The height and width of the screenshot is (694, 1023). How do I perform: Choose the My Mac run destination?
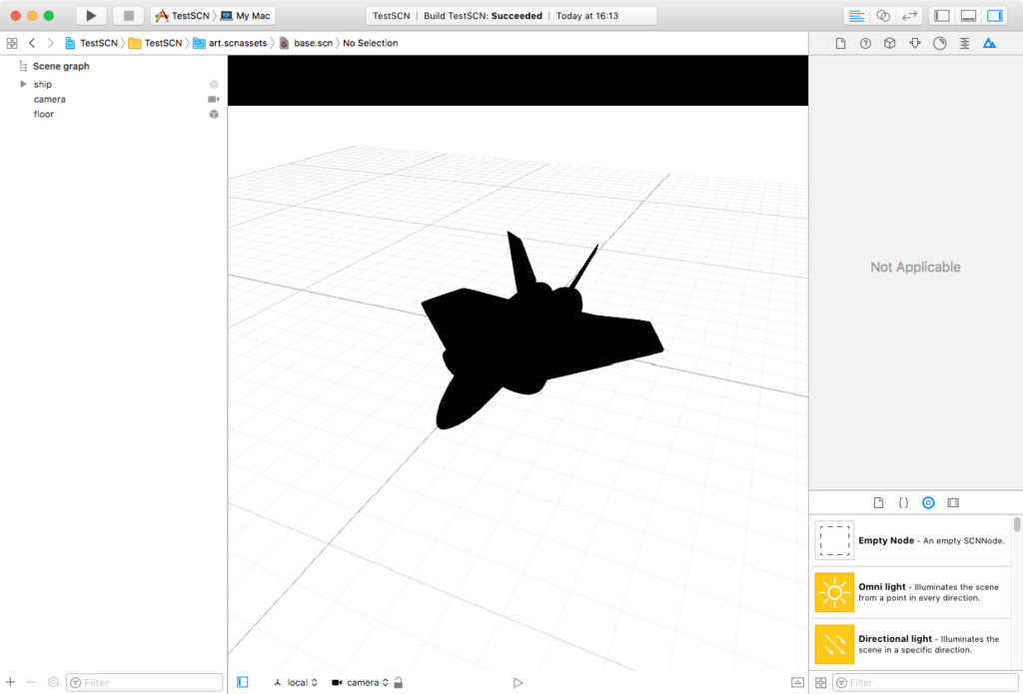click(x=246, y=16)
